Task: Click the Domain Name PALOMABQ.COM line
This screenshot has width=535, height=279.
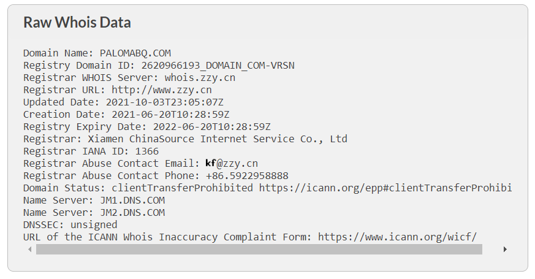Action: tap(97, 53)
